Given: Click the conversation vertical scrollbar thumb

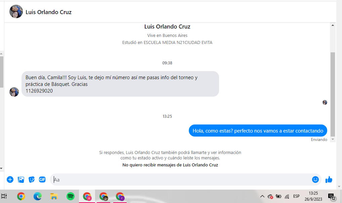Looking at the screenshot, I should pos(333,94).
